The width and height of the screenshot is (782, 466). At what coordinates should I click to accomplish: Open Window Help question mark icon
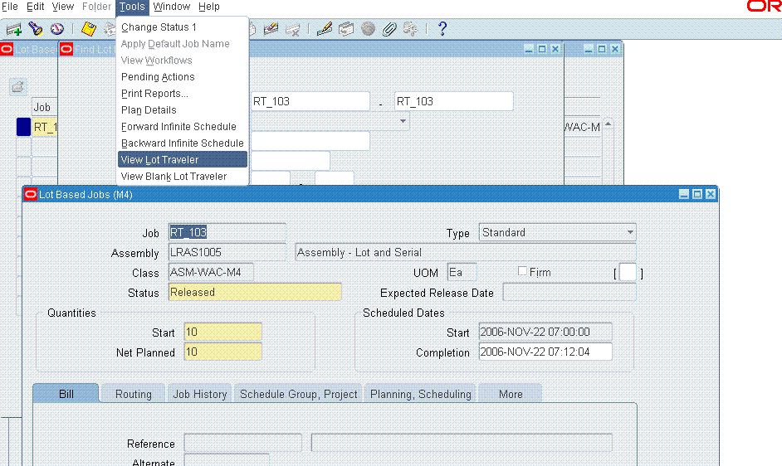click(x=442, y=29)
